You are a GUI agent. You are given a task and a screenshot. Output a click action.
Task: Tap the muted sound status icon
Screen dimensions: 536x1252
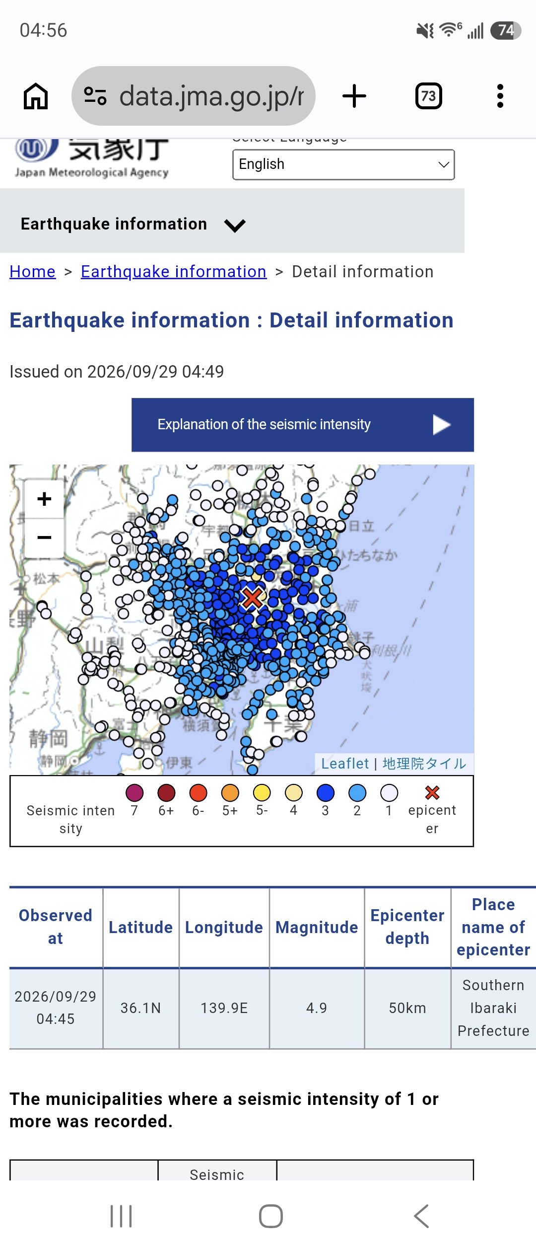click(x=425, y=31)
